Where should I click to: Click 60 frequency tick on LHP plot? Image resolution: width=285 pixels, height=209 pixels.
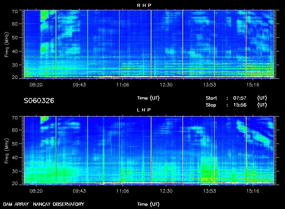click(15, 130)
